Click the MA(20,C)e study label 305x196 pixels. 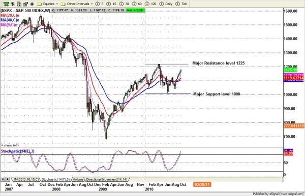[10, 15]
